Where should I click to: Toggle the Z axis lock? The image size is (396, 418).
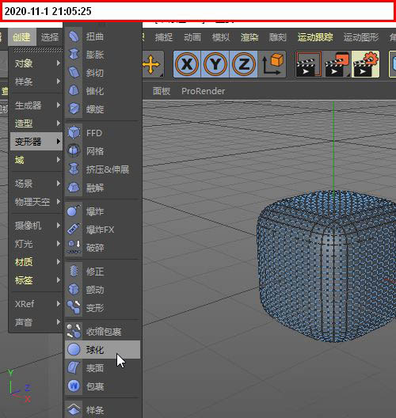pyautogui.click(x=243, y=64)
